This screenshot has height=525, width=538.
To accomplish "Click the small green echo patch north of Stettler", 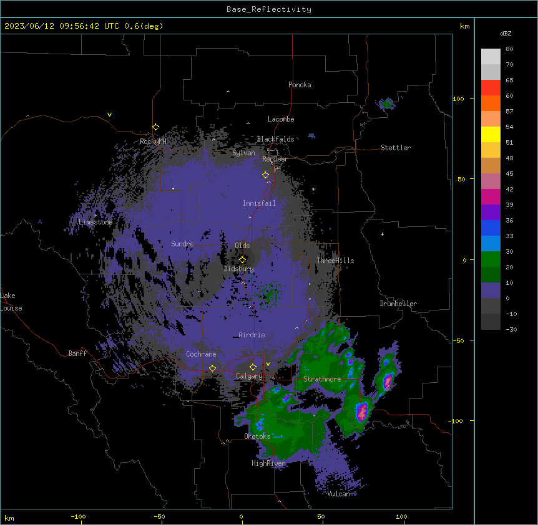I will [387, 103].
